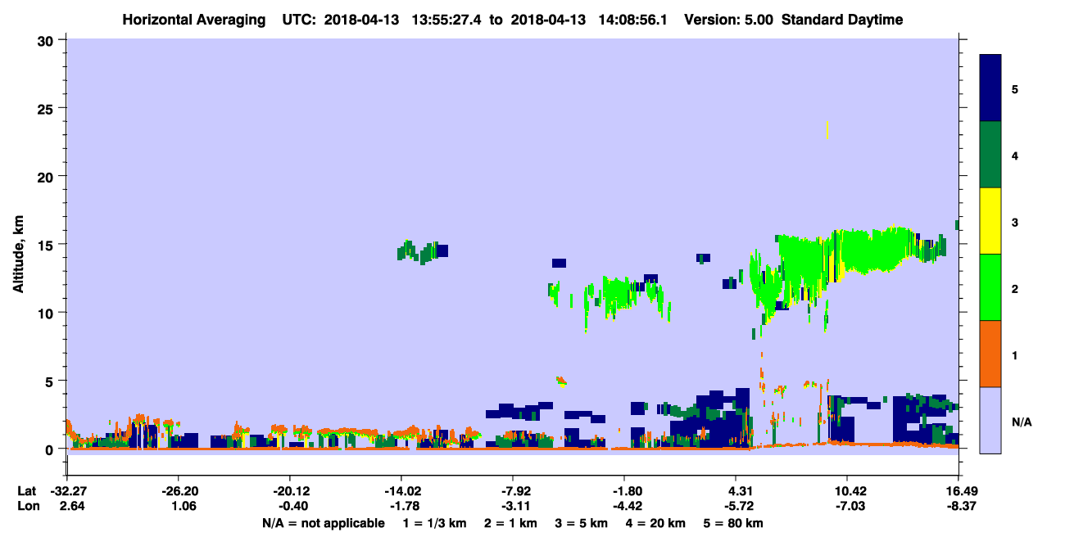The image size is (1065, 546).
Task: Click the thin yellow feature near 23 km altitude
Action: [828, 129]
